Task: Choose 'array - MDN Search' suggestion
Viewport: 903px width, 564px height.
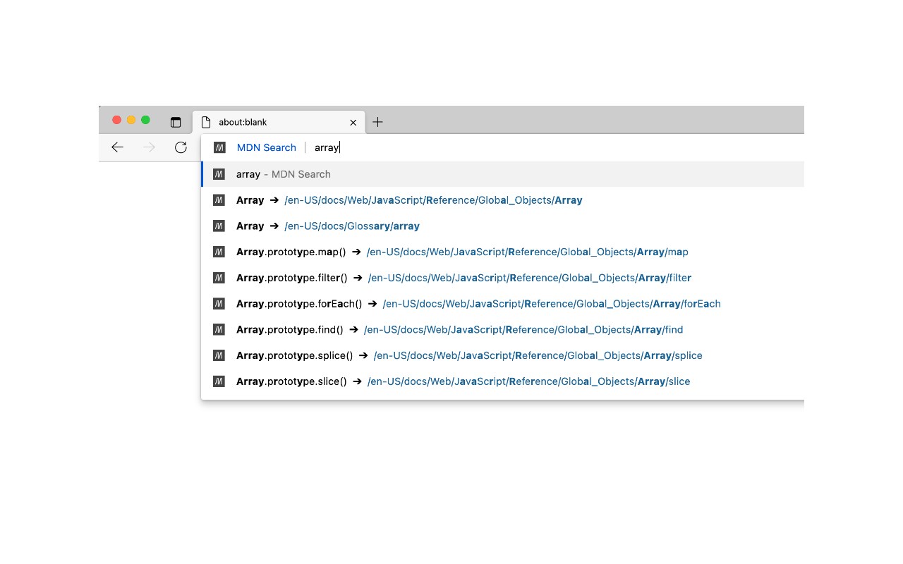Action: coord(284,174)
